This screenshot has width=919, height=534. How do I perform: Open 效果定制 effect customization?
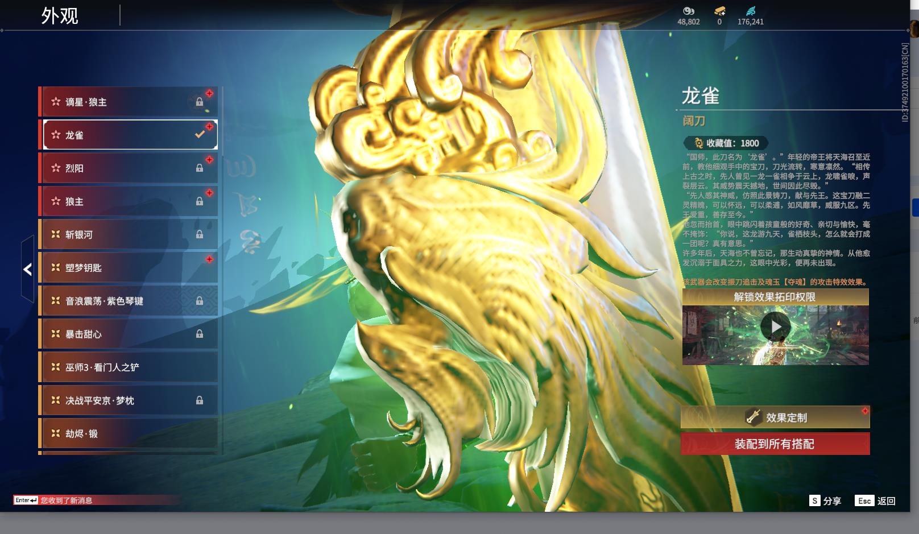coord(775,417)
